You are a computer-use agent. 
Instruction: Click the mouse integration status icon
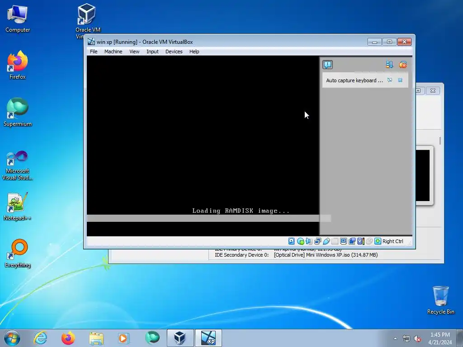pyautogui.click(x=369, y=241)
